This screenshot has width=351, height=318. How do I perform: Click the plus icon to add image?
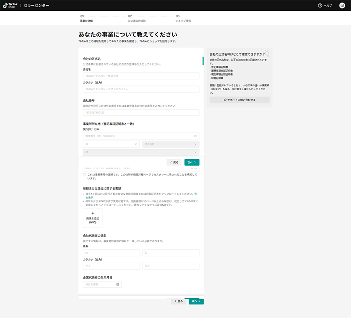93,213
